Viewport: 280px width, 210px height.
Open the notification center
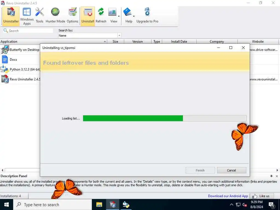pyautogui.click(x=272, y=205)
